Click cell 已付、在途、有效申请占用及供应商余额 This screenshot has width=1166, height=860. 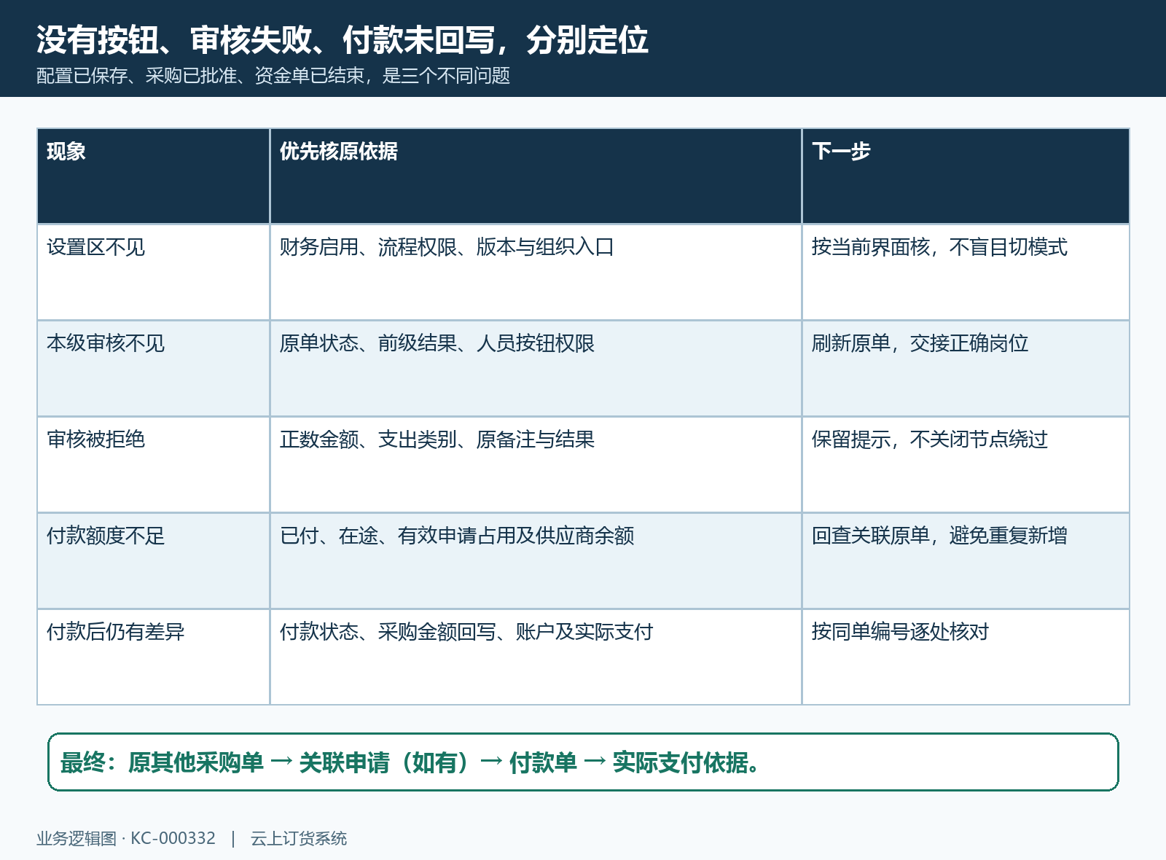[x=536, y=560]
